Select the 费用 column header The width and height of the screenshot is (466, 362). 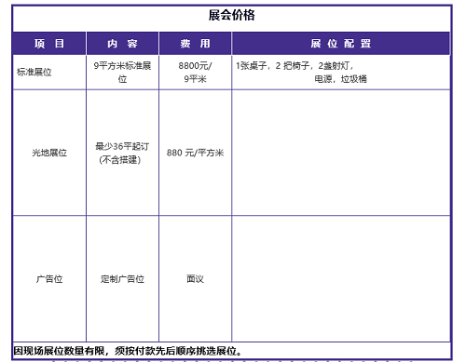pos(195,44)
